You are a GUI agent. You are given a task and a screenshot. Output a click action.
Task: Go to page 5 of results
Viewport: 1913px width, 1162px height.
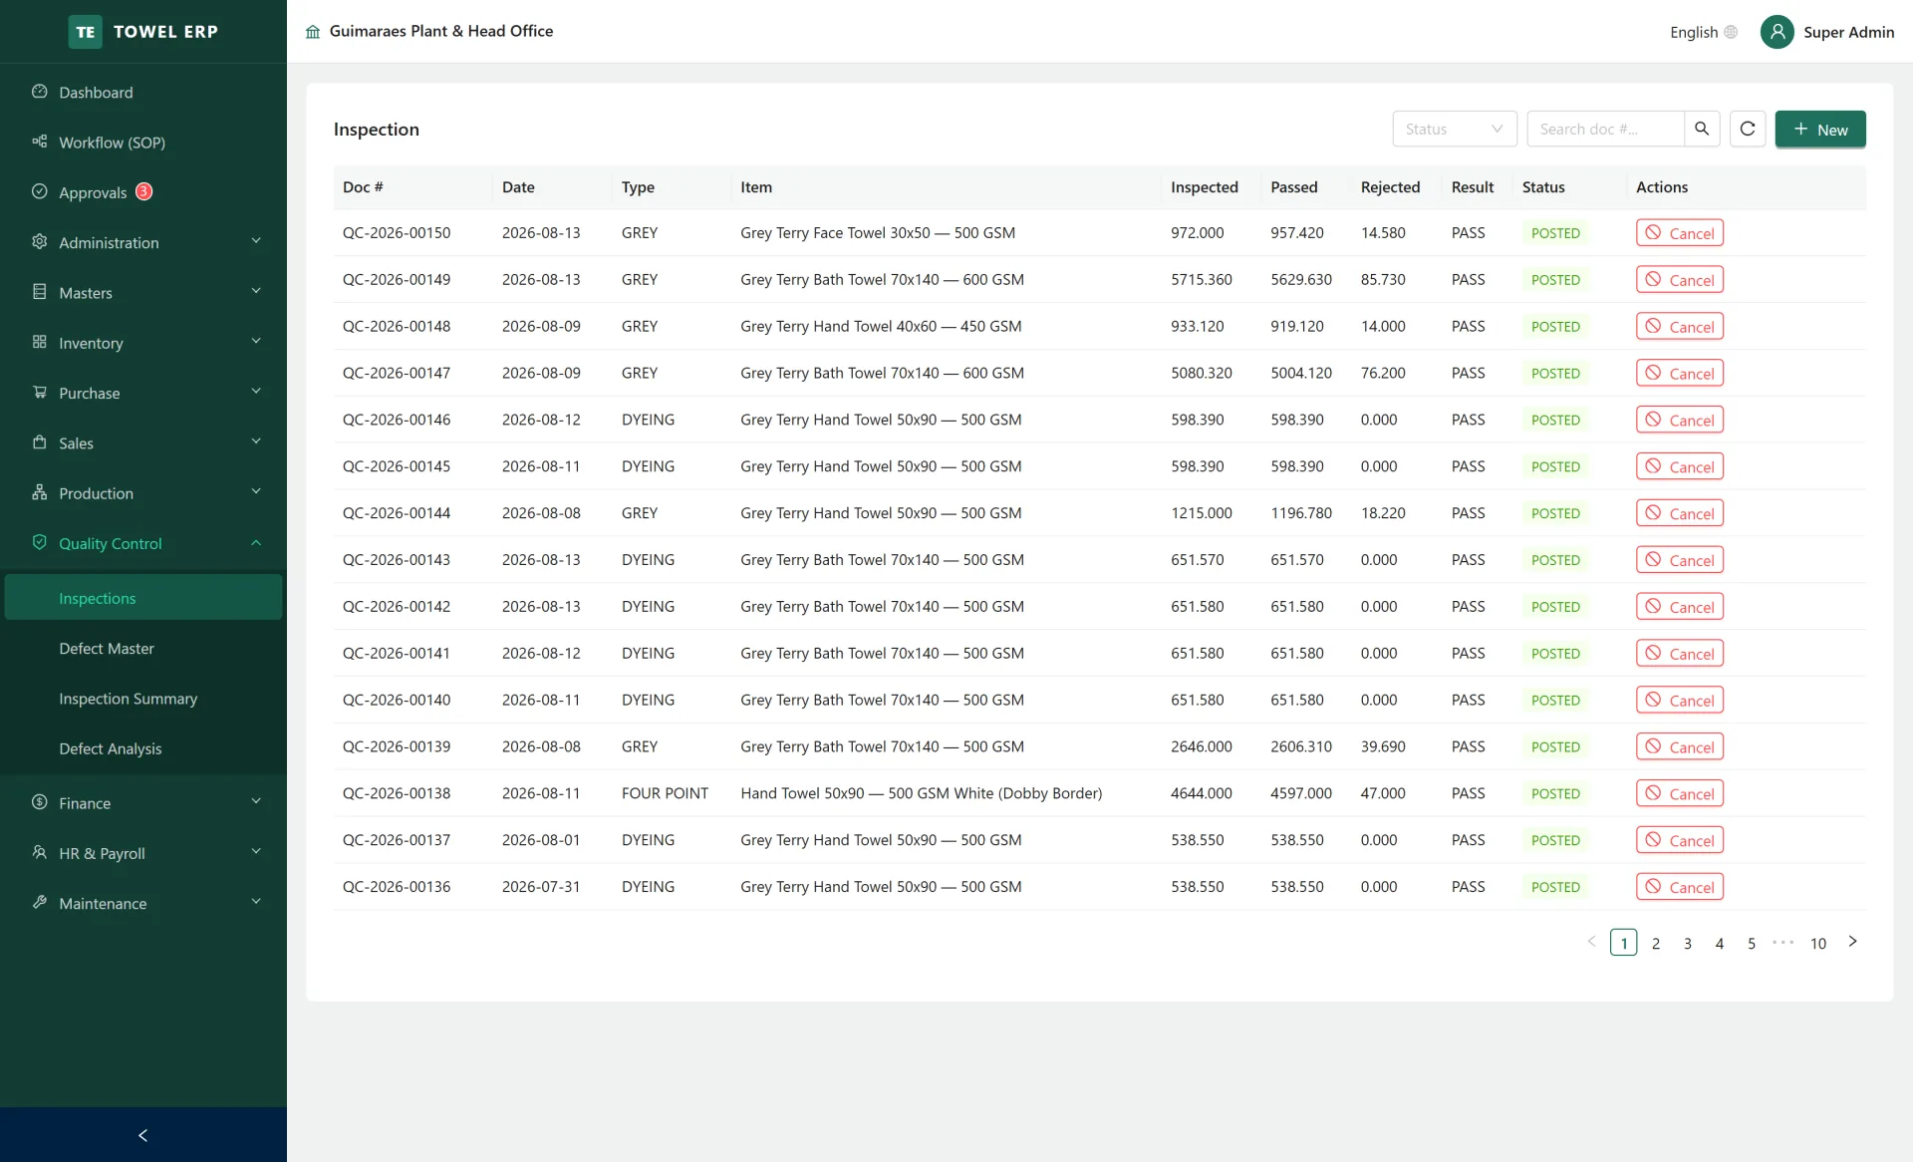click(x=1752, y=943)
